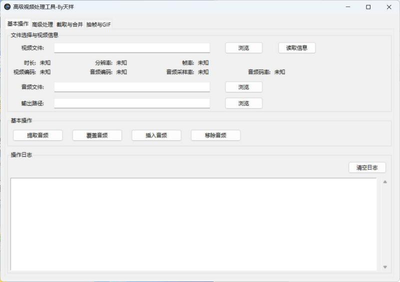Close the video tool window

(x=389, y=7)
